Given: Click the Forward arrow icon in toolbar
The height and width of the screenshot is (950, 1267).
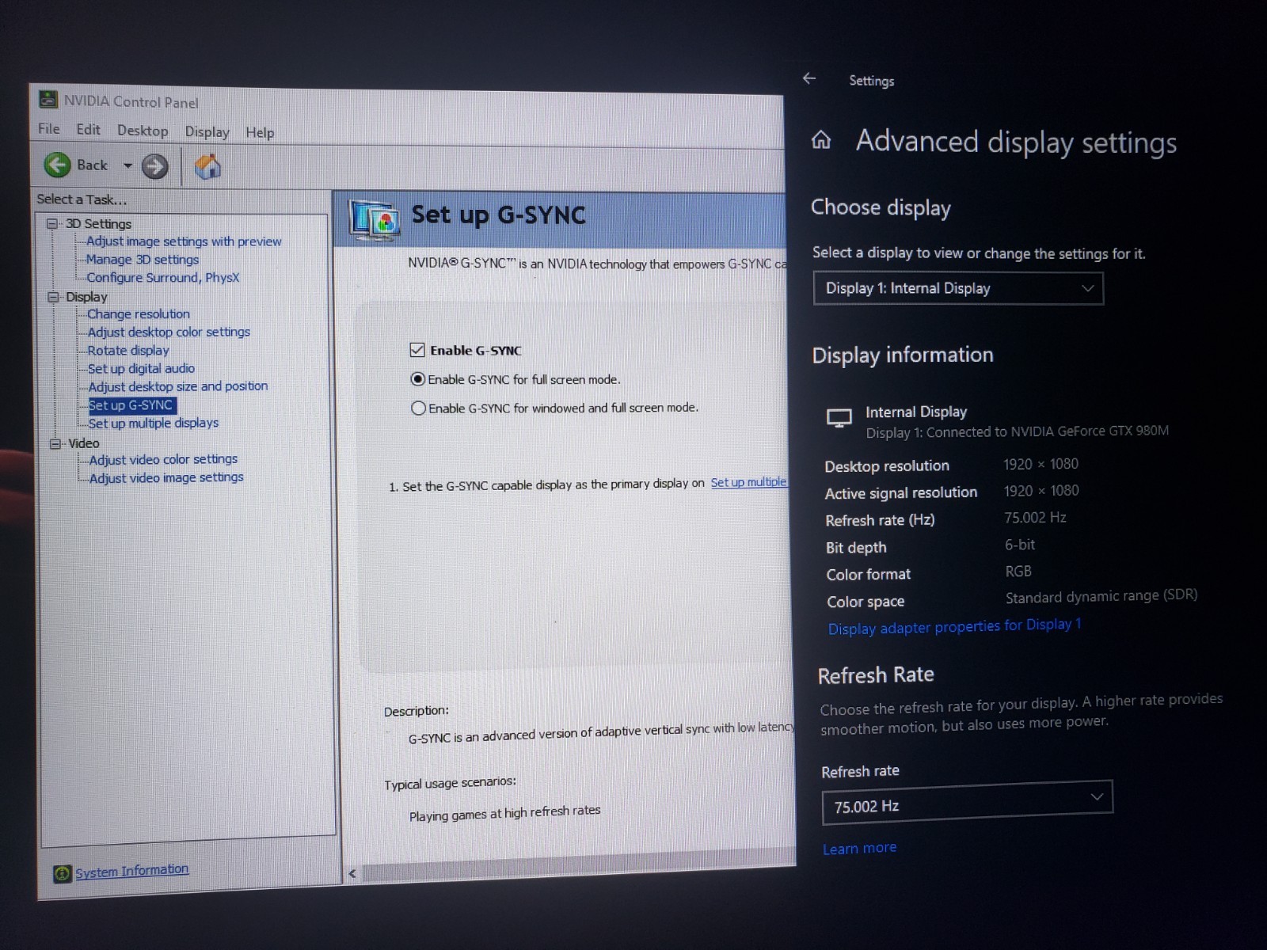Looking at the screenshot, I should (x=154, y=166).
